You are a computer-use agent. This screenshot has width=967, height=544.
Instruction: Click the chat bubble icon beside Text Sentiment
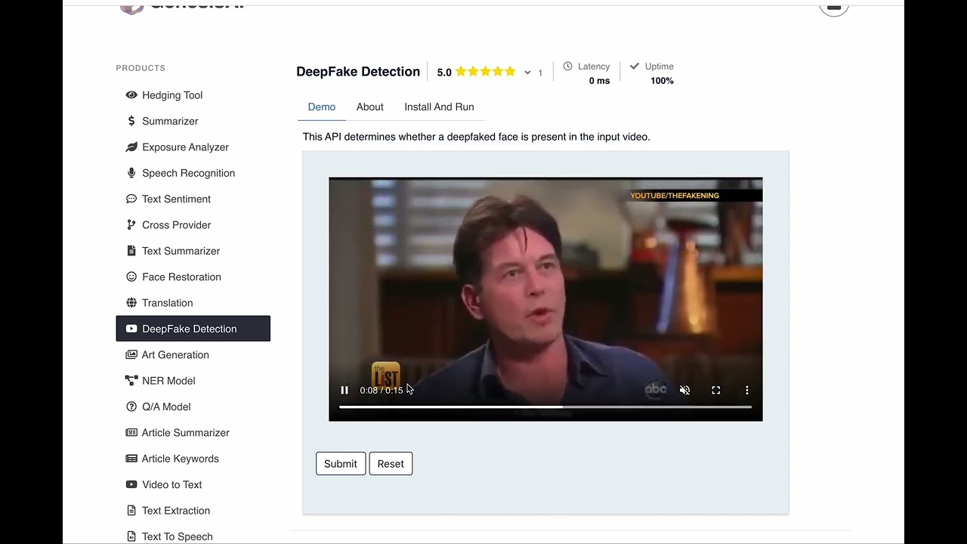(131, 199)
